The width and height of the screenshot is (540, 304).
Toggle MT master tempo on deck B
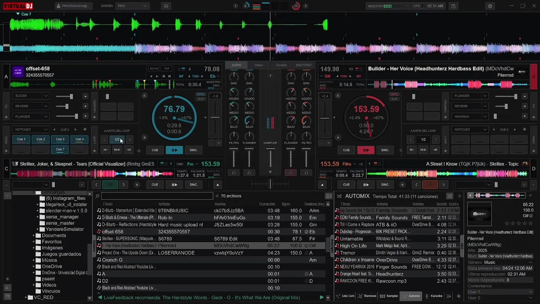point(359,76)
